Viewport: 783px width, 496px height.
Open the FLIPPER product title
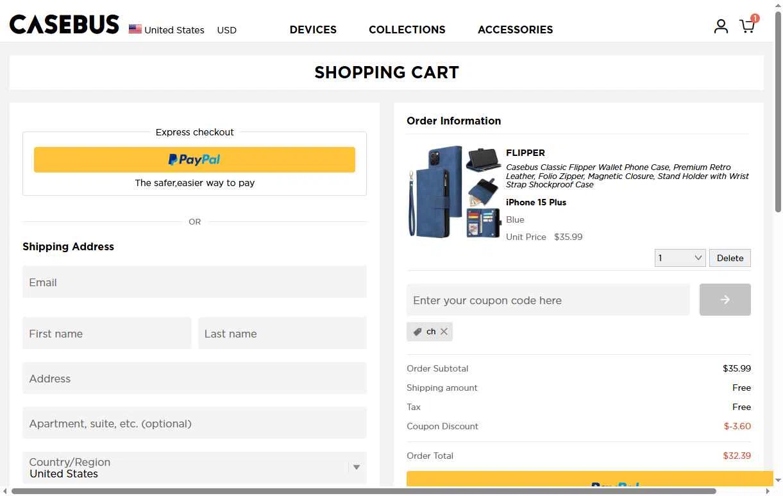click(525, 153)
